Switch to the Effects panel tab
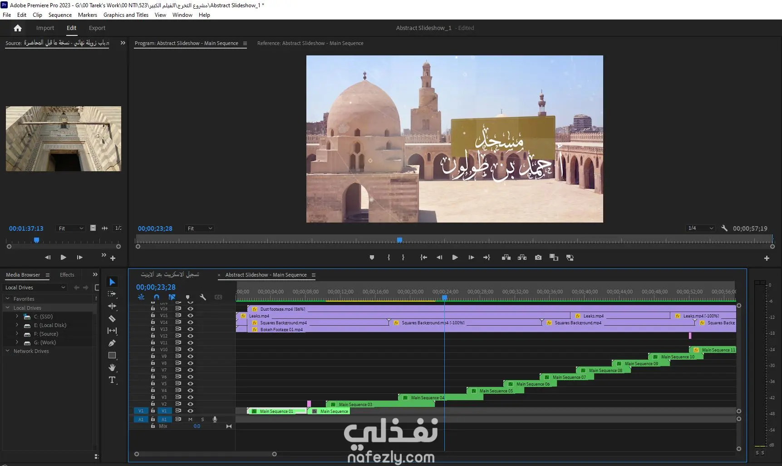 coord(67,275)
